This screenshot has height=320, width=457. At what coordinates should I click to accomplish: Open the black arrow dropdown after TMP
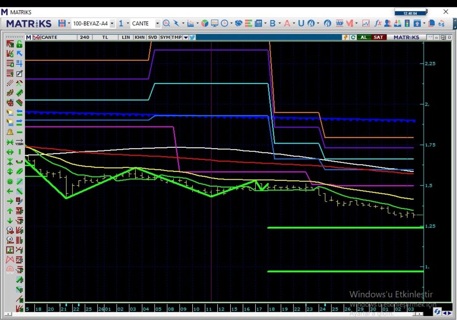point(186,37)
